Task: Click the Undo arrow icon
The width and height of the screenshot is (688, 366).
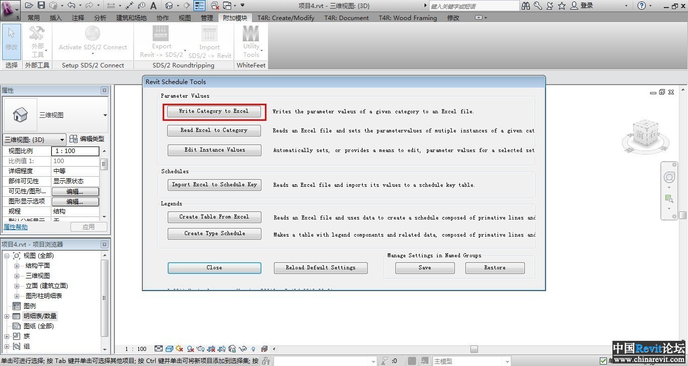Action: [x=71, y=6]
